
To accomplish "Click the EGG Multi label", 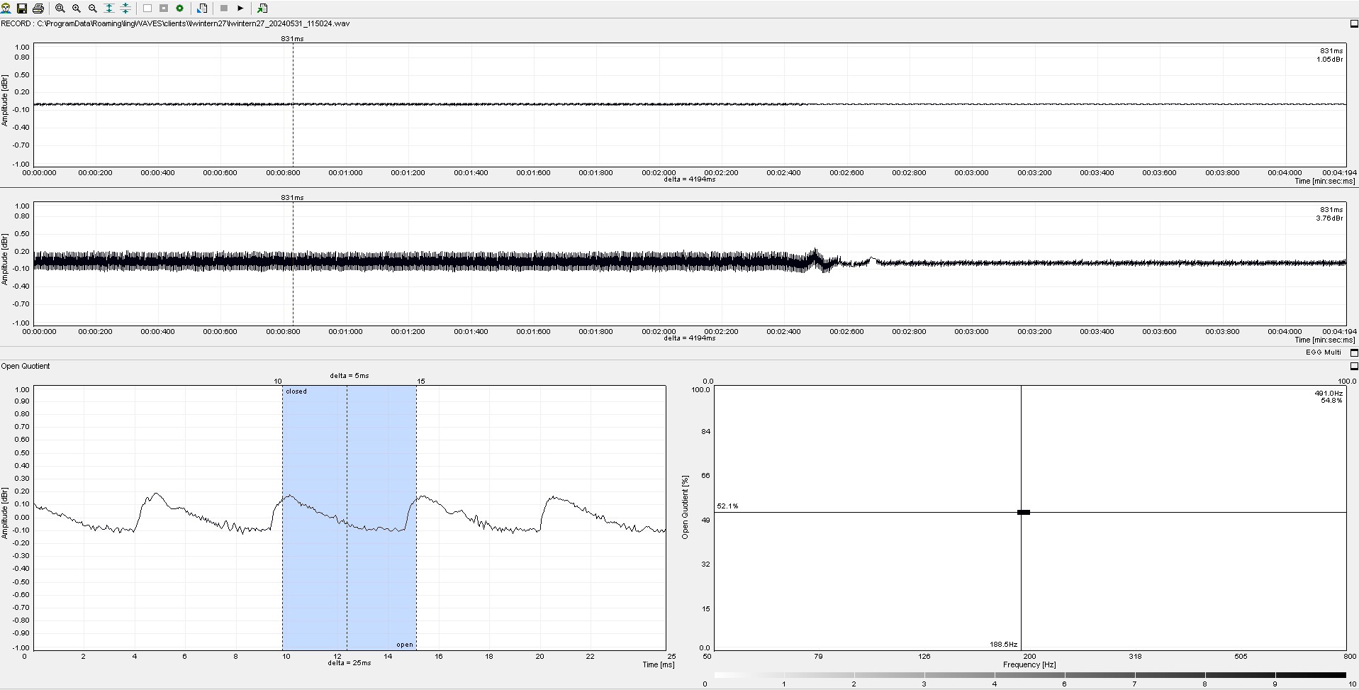I will (1323, 352).
